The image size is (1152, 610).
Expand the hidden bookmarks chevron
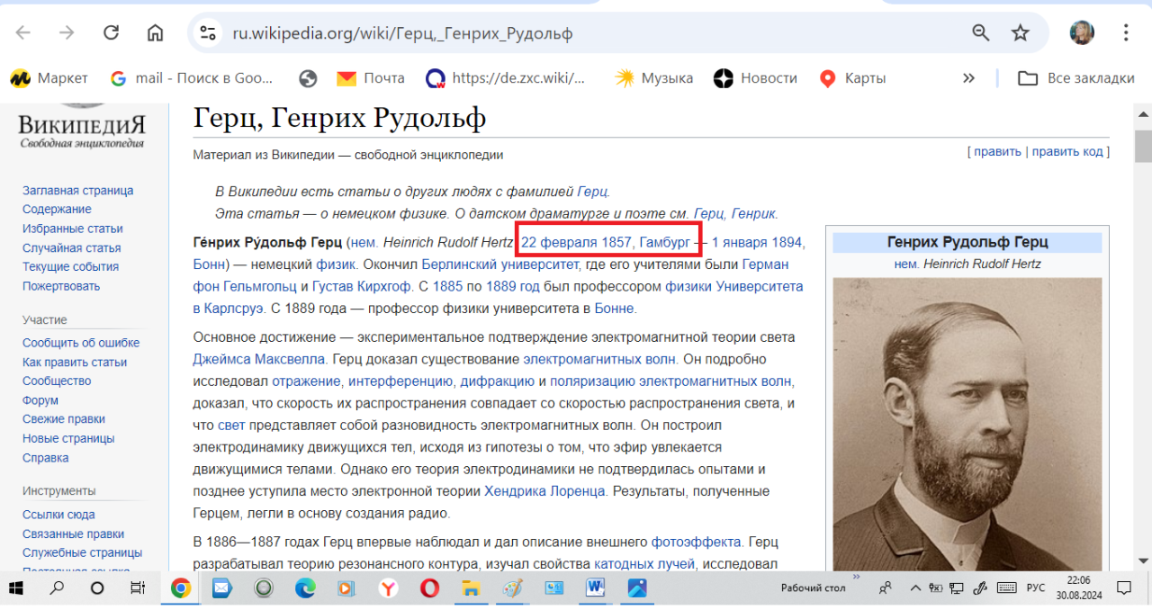click(x=968, y=78)
